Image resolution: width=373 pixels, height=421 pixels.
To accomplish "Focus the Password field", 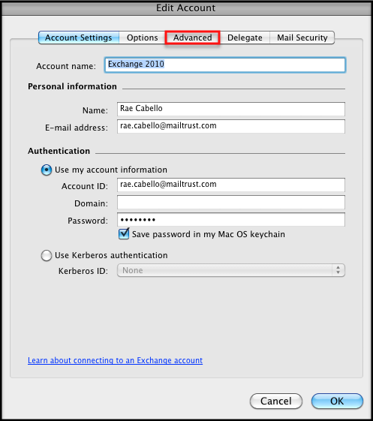I will tap(231, 220).
